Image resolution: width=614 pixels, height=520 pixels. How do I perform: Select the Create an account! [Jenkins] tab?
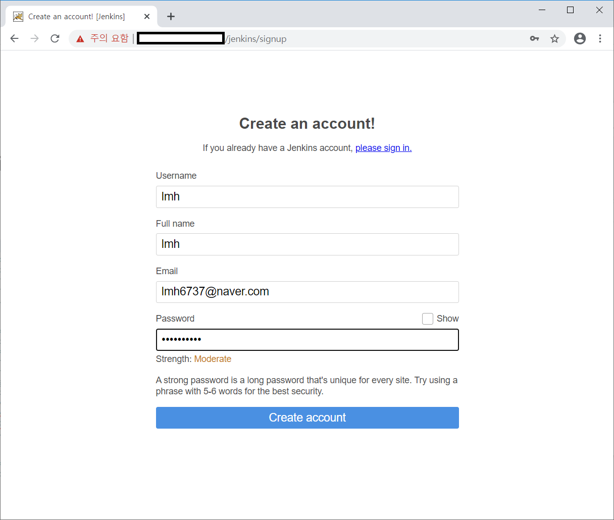(81, 17)
